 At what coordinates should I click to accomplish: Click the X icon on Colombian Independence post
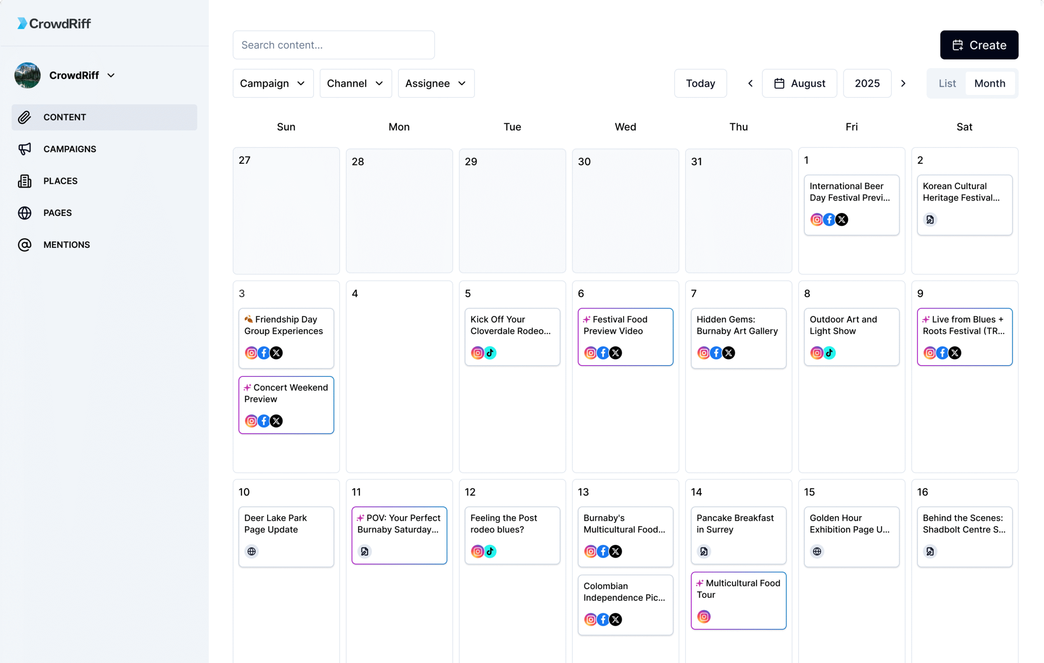(616, 619)
